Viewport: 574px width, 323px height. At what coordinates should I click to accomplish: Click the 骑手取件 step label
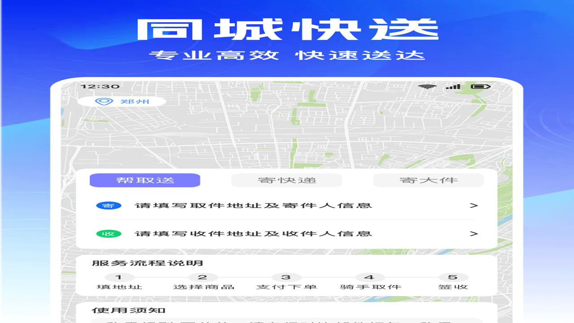pos(370,287)
